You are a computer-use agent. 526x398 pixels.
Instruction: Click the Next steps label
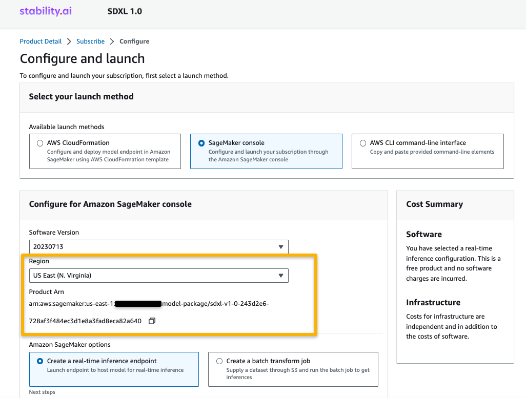pyautogui.click(x=42, y=392)
